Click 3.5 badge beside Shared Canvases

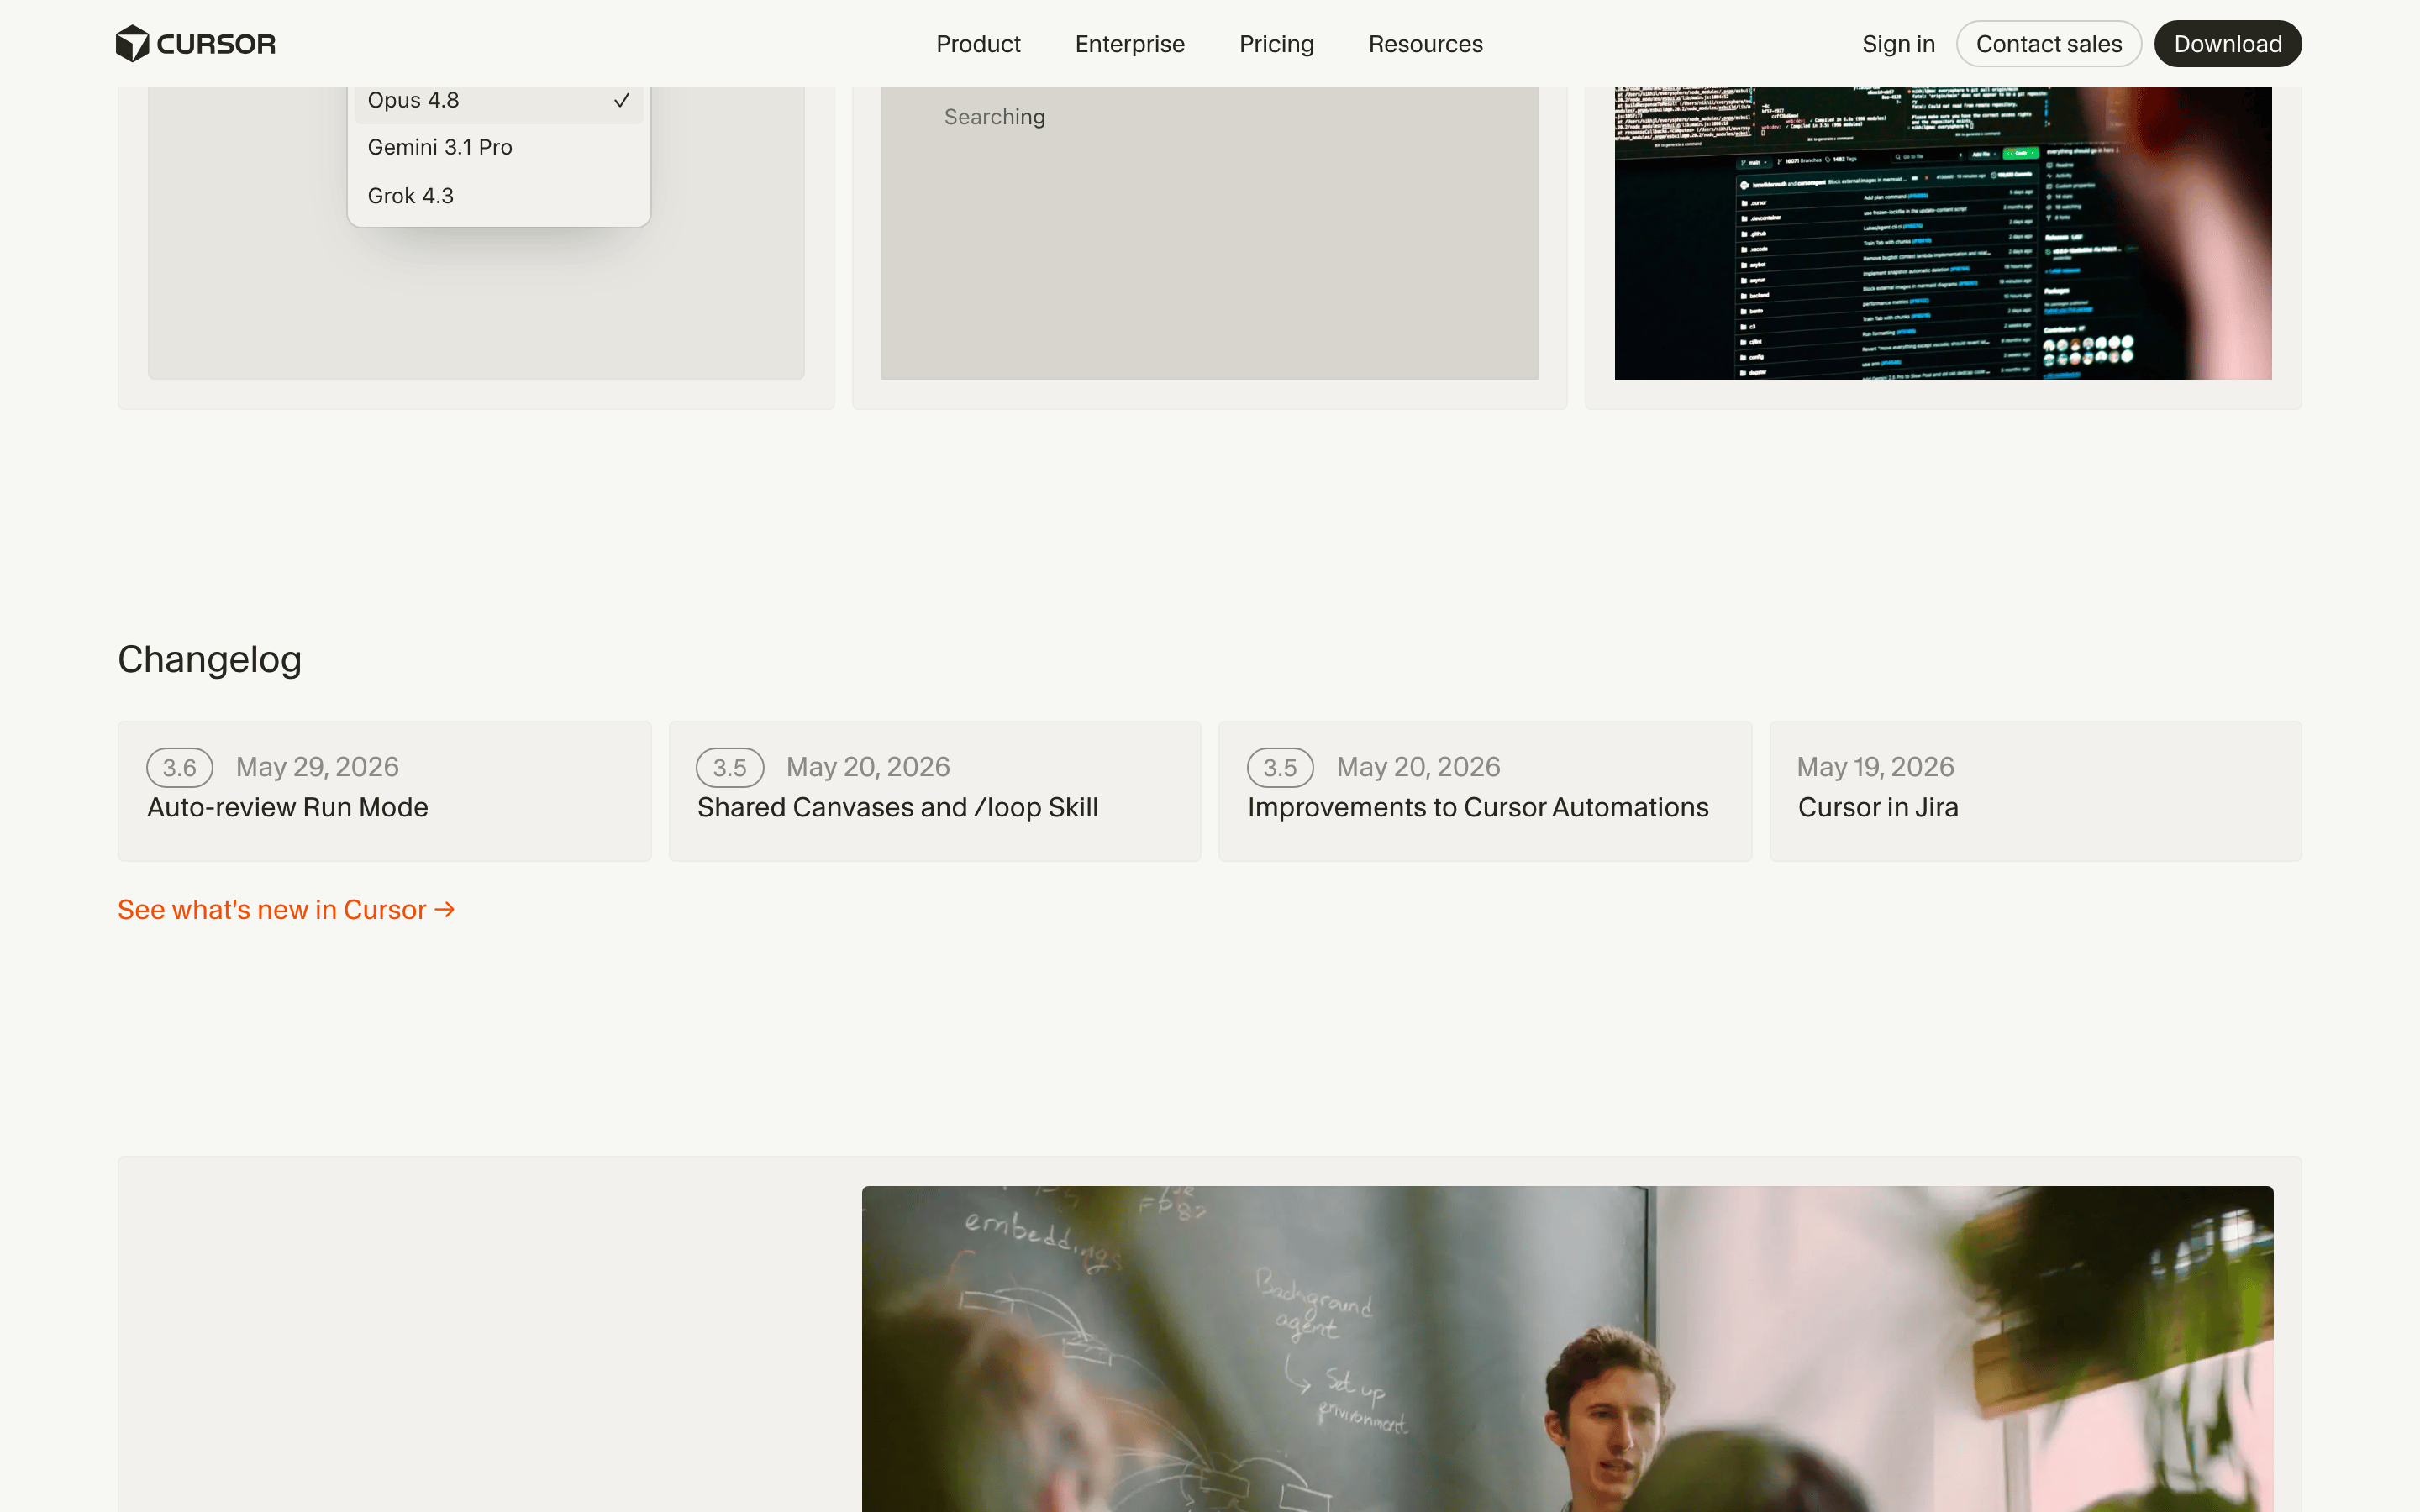pyautogui.click(x=729, y=767)
